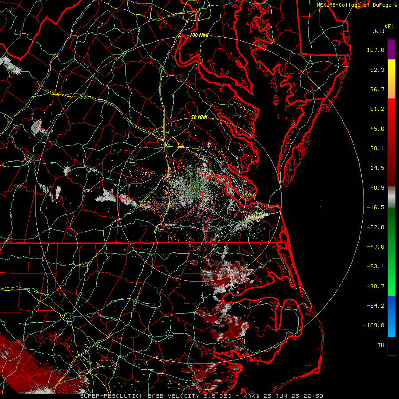Image resolution: width=399 pixels, height=399 pixels.
Task: Click the -94.2 legend value
Action: pyautogui.click(x=376, y=305)
